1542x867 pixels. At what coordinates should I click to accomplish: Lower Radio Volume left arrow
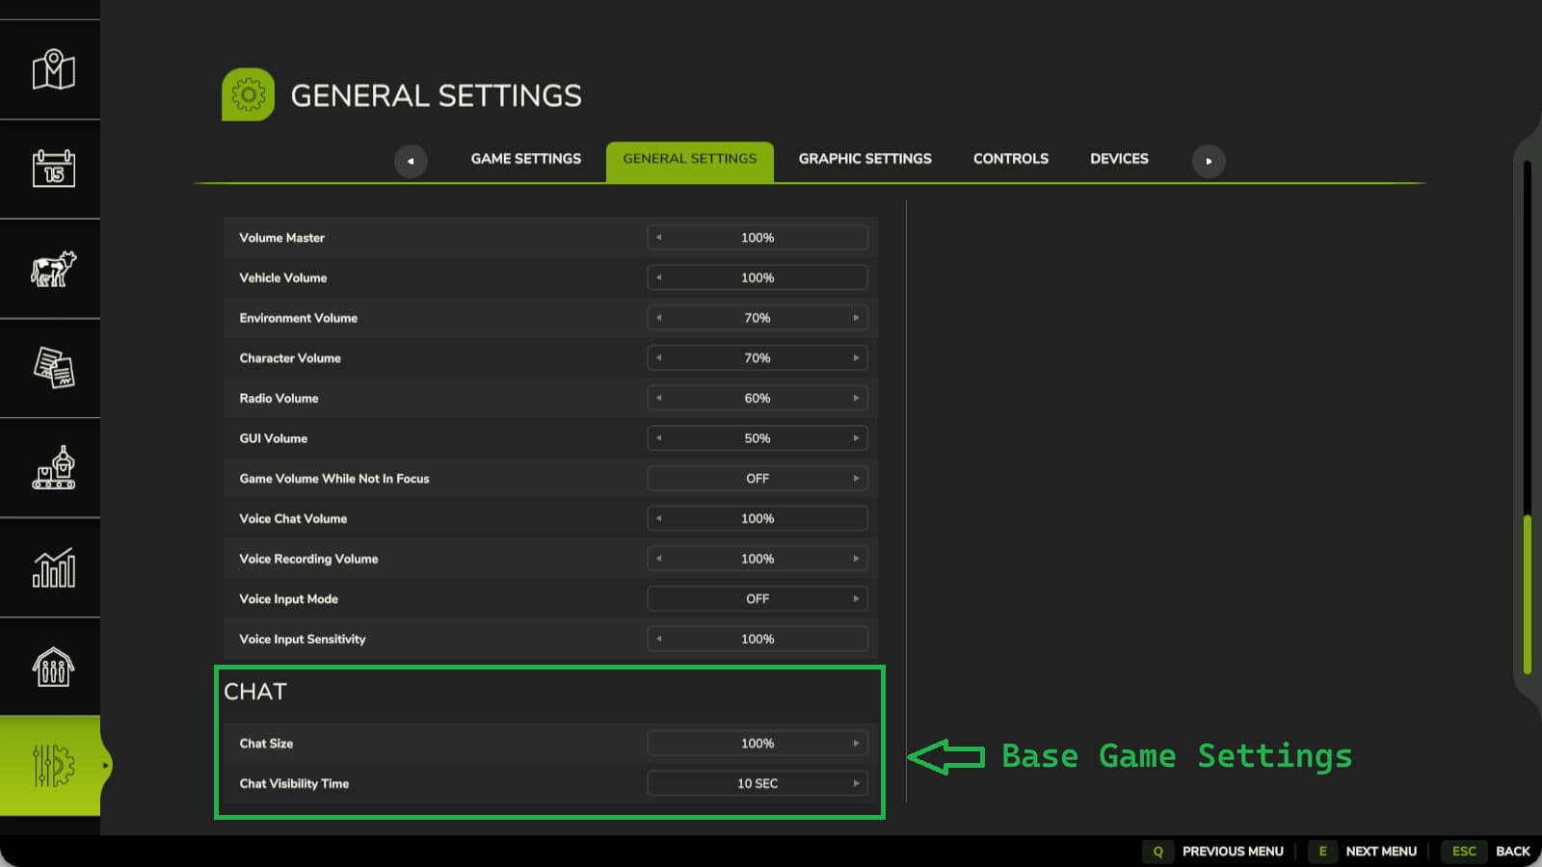659,398
